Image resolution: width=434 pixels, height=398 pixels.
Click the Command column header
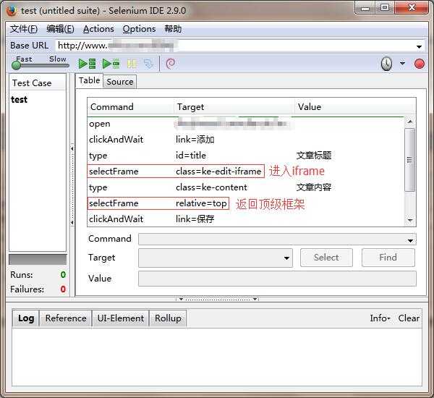click(131, 107)
